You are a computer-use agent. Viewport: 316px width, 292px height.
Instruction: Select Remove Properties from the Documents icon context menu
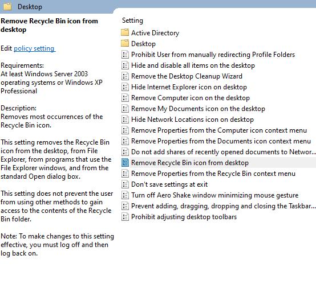[x=221, y=141]
